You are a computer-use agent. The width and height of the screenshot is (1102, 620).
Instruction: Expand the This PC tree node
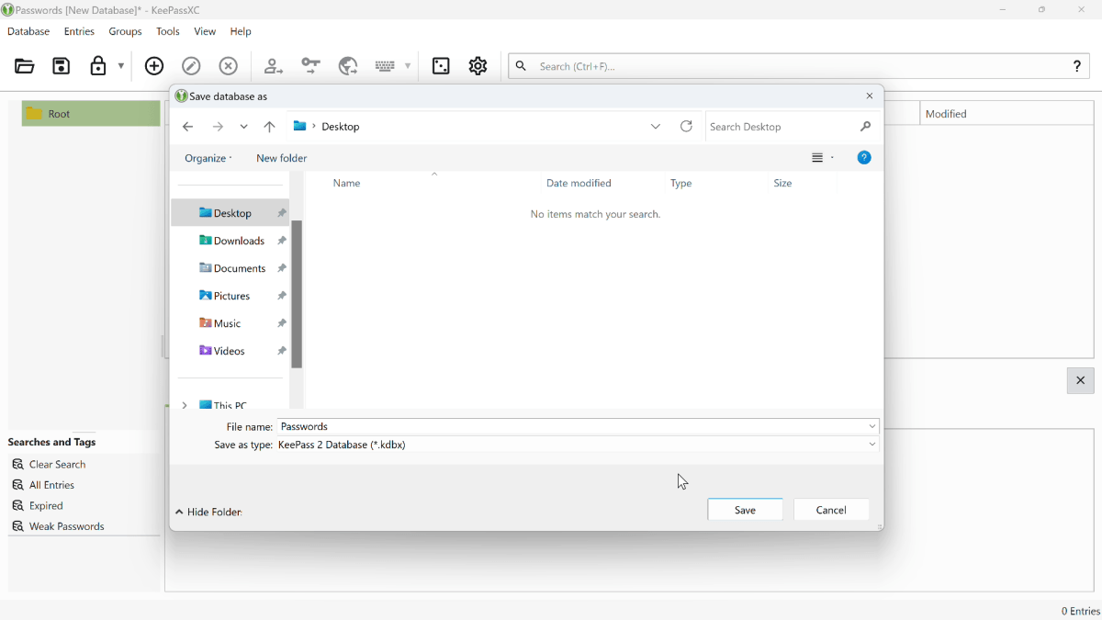point(185,405)
